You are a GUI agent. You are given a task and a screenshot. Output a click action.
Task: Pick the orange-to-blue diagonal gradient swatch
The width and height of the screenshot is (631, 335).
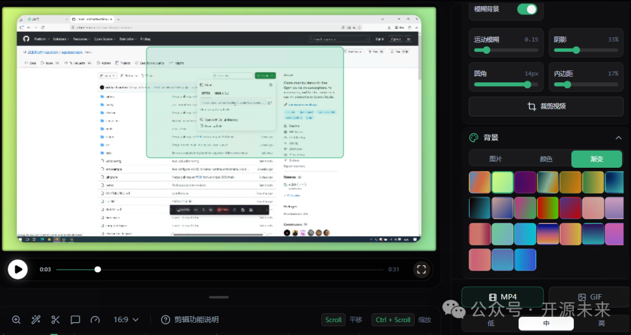point(480,182)
